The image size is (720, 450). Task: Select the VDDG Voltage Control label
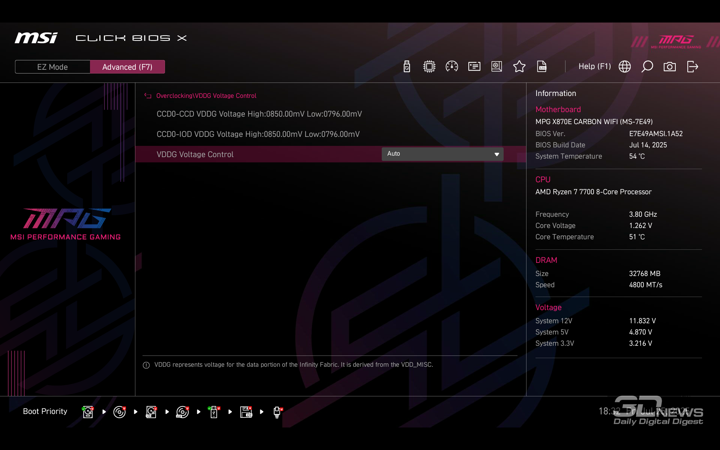195,154
